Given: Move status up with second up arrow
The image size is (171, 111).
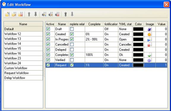Looking at the screenshot, I should pos(66,14).
